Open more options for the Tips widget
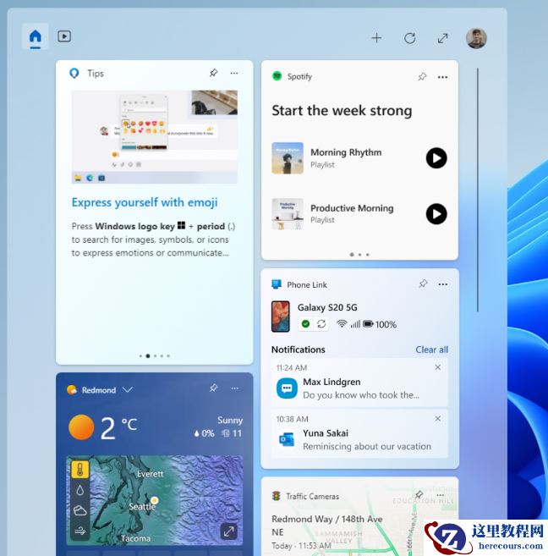The height and width of the screenshot is (556, 548). click(234, 73)
